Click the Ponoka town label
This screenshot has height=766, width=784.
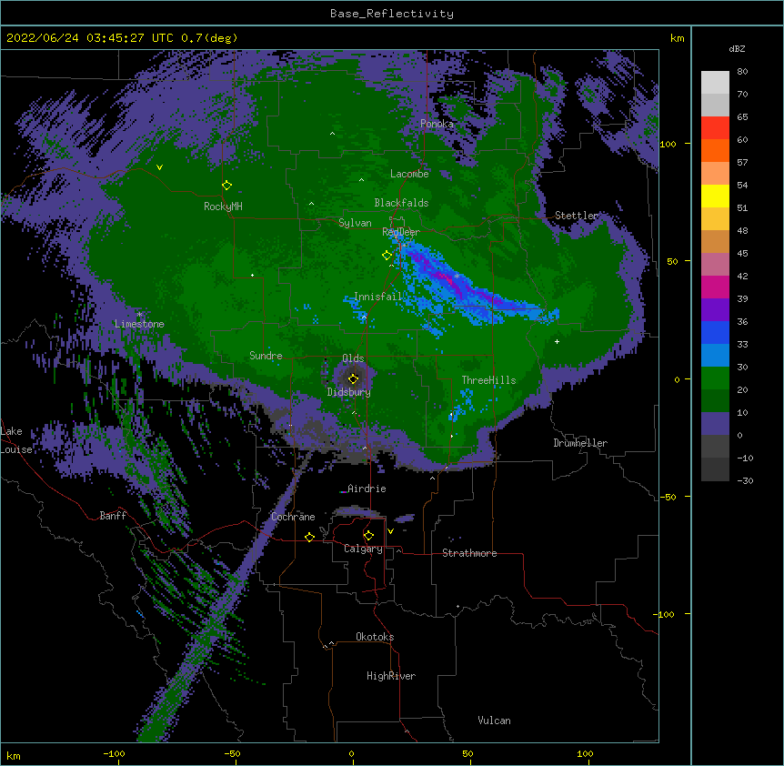(x=437, y=124)
